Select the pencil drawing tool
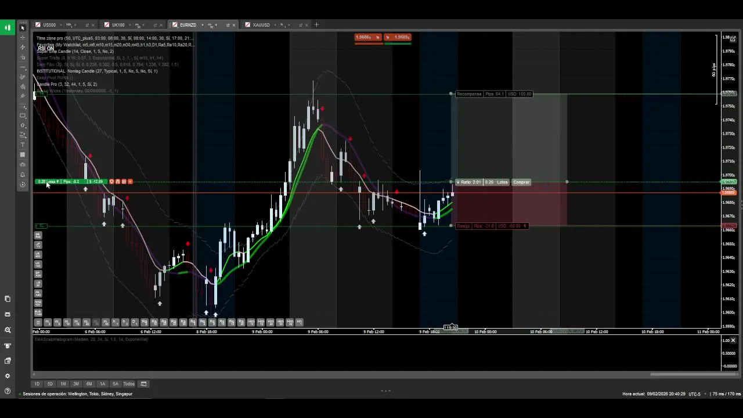This screenshot has width=743, height=418. coord(23,77)
